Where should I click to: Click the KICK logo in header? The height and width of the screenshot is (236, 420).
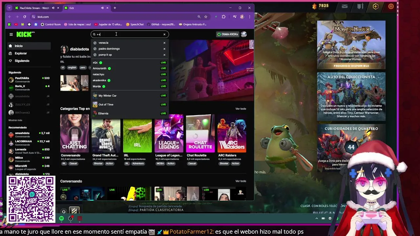(25, 34)
